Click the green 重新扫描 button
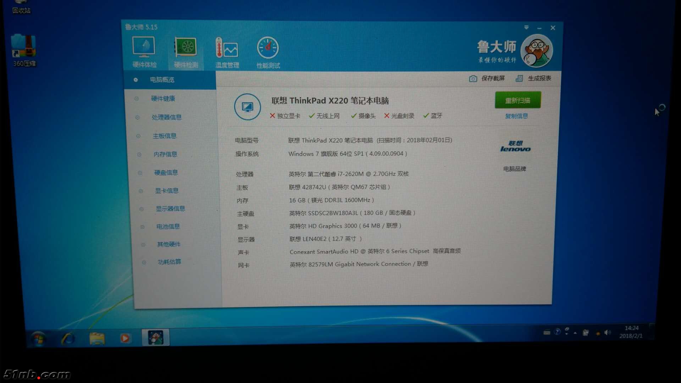This screenshot has height=383, width=681. coord(517,100)
